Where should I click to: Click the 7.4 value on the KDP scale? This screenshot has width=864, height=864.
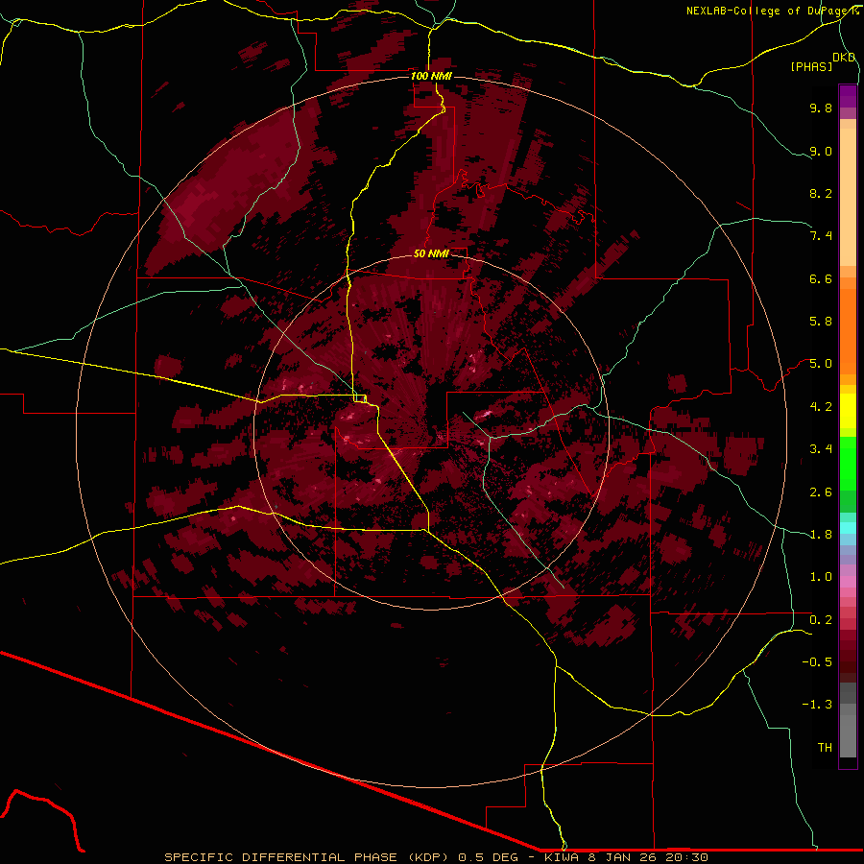821,236
